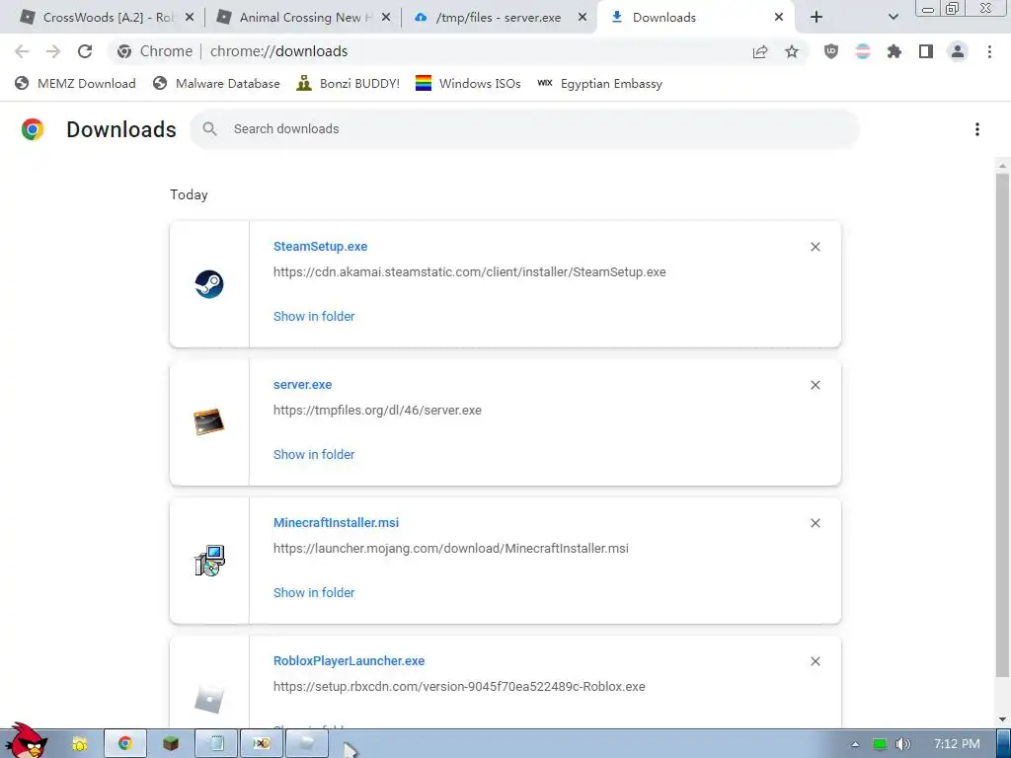1011x758 pixels.
Task: Click the page vertical scrollbar
Action: (1002, 425)
